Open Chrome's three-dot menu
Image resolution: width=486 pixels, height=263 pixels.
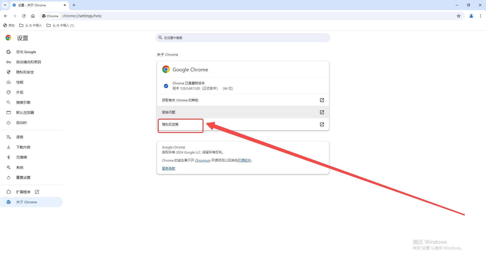(x=480, y=16)
